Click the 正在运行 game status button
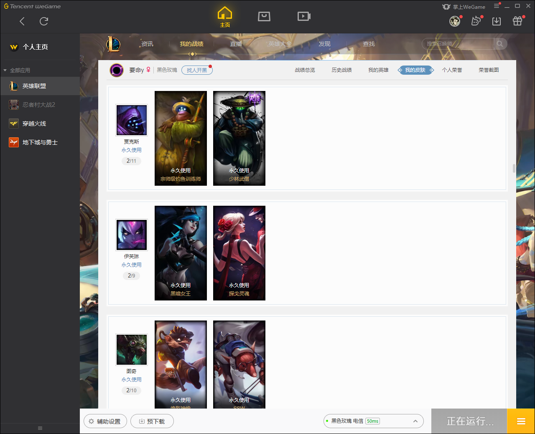Viewport: 535px width, 434px height. pos(469,421)
